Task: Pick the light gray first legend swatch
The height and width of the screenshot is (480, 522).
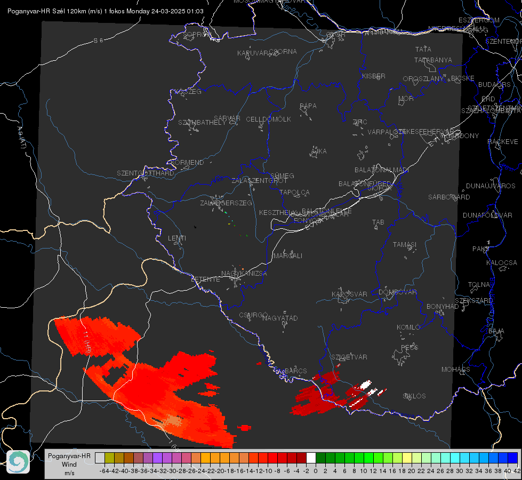Action: click(100, 458)
